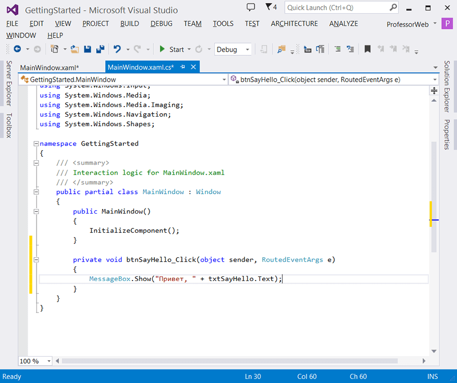Click the horizontal scrollbar thumb in editor

pyautogui.click(x=230, y=361)
